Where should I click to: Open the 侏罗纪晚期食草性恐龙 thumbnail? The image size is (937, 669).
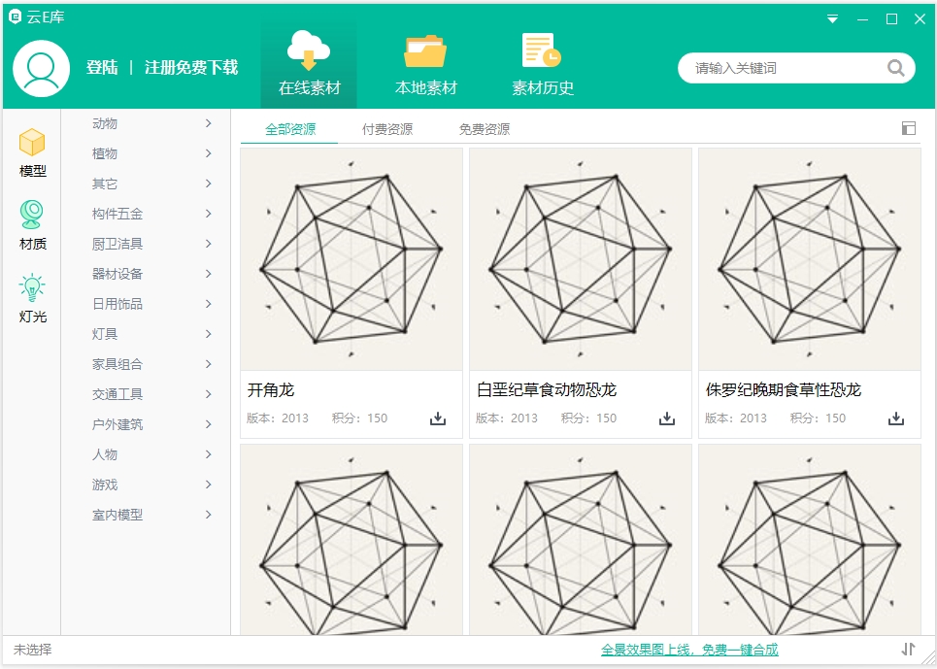[x=810, y=259]
